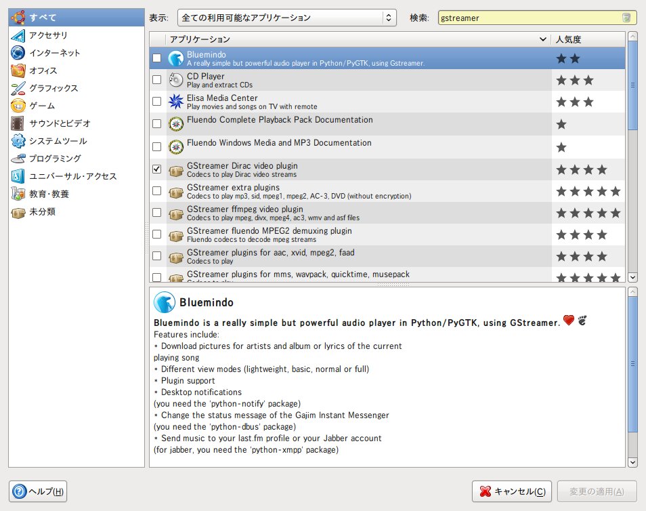Click the GStreamer extra plugins package icon
This screenshot has width=646, height=511.
click(x=176, y=192)
